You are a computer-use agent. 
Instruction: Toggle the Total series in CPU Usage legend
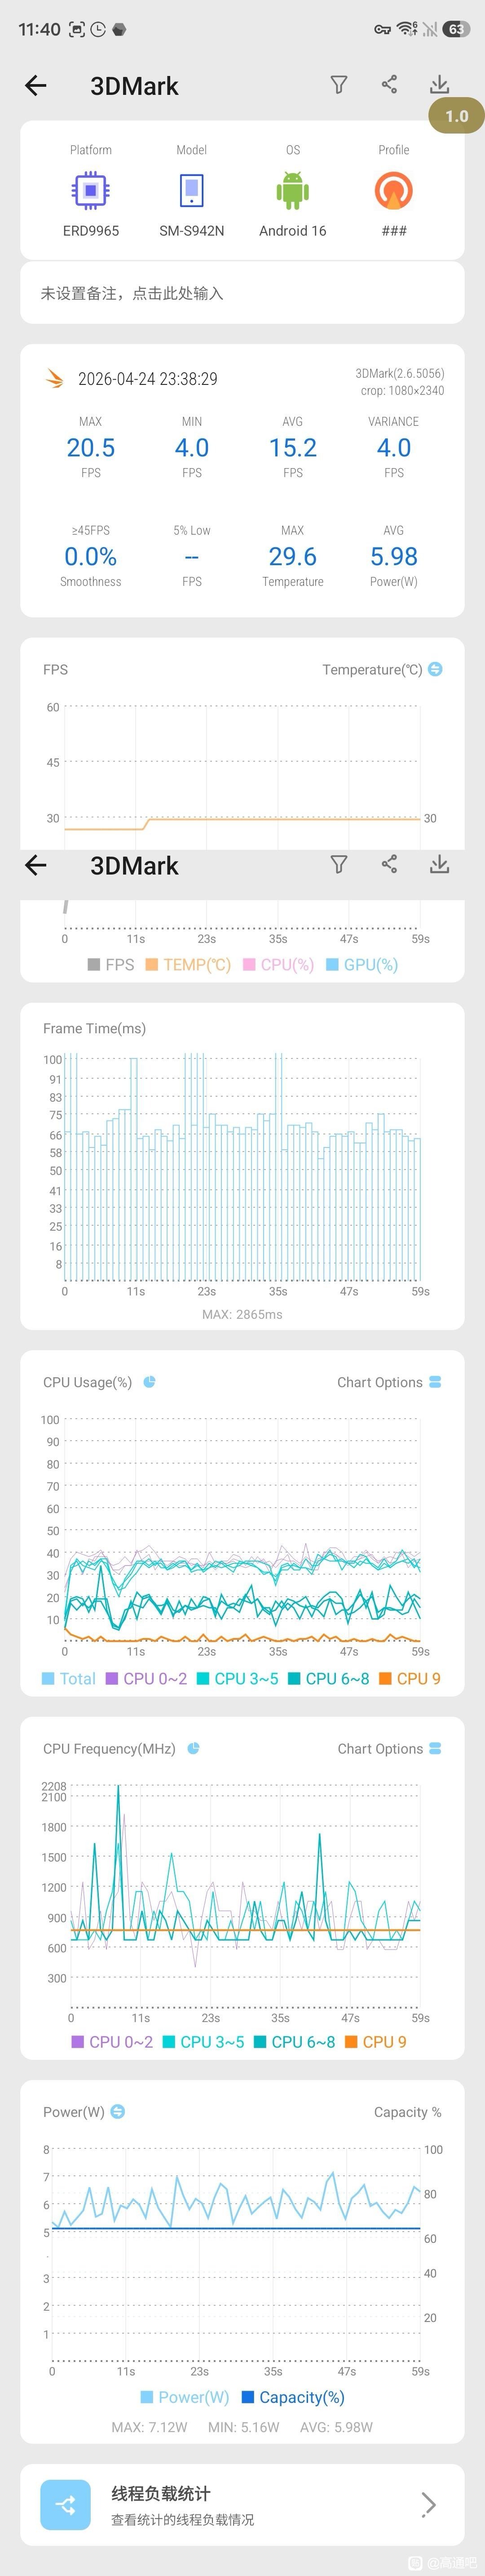click(68, 1679)
